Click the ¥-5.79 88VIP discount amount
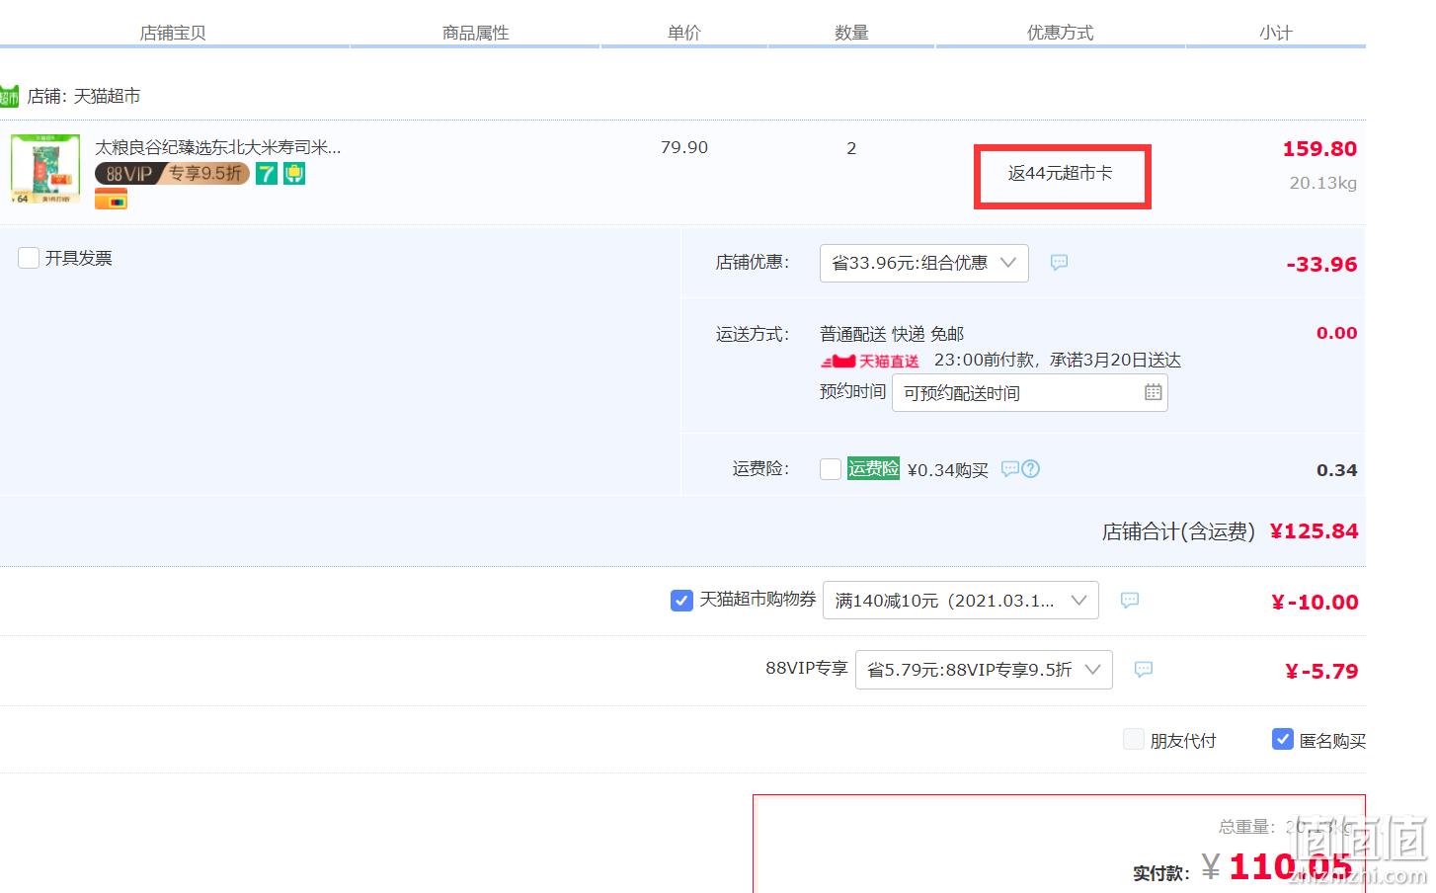The height and width of the screenshot is (893, 1436). coord(1321,672)
